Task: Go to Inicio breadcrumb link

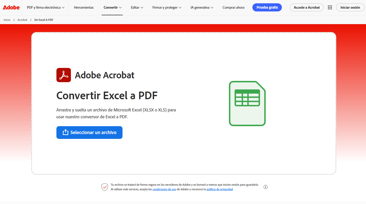Action: (x=7, y=20)
